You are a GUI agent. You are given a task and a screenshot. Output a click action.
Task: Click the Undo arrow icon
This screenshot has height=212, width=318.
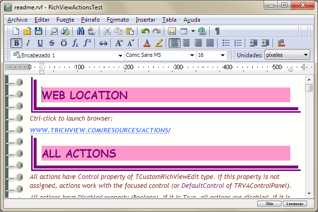(145, 31)
